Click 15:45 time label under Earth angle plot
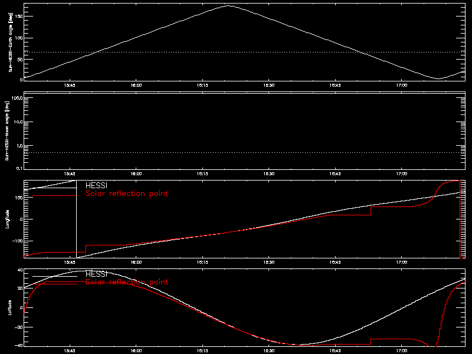Viewport: 472px width, 354px height. [70, 86]
